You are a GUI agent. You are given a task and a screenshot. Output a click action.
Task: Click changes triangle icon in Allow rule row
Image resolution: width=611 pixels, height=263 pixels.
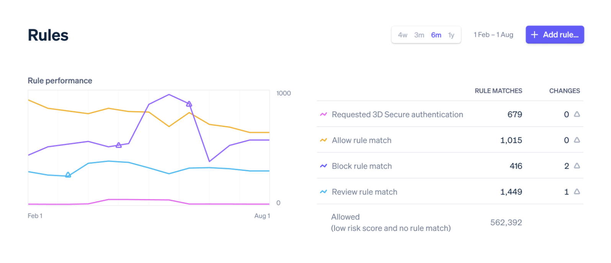pos(577,140)
